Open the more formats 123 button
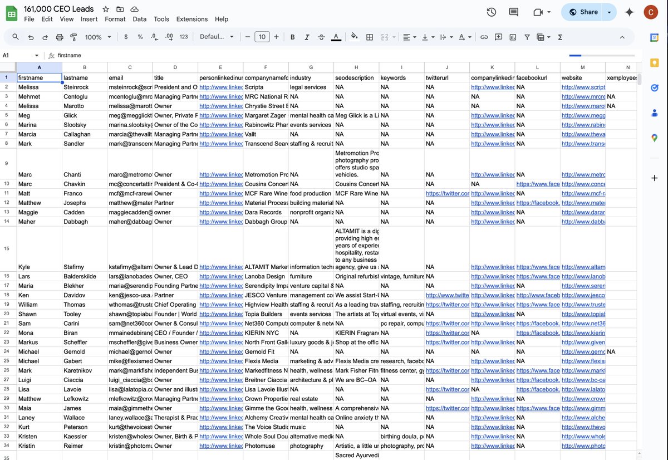The image size is (668, 460). [184, 37]
